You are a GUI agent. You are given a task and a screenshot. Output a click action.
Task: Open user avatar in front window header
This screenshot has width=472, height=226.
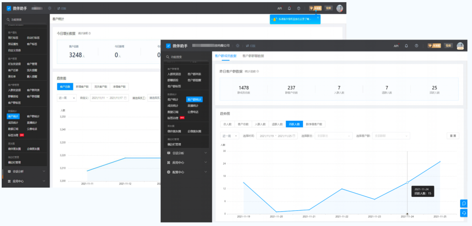(460, 46)
